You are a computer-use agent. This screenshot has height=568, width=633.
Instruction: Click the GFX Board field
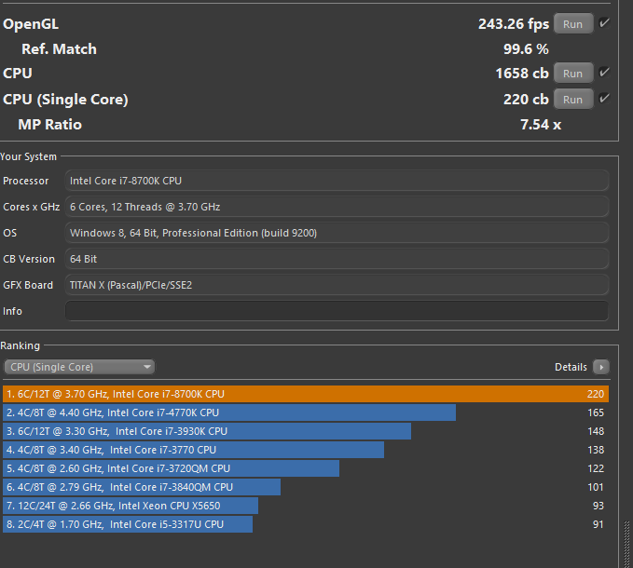pyautogui.click(x=337, y=285)
